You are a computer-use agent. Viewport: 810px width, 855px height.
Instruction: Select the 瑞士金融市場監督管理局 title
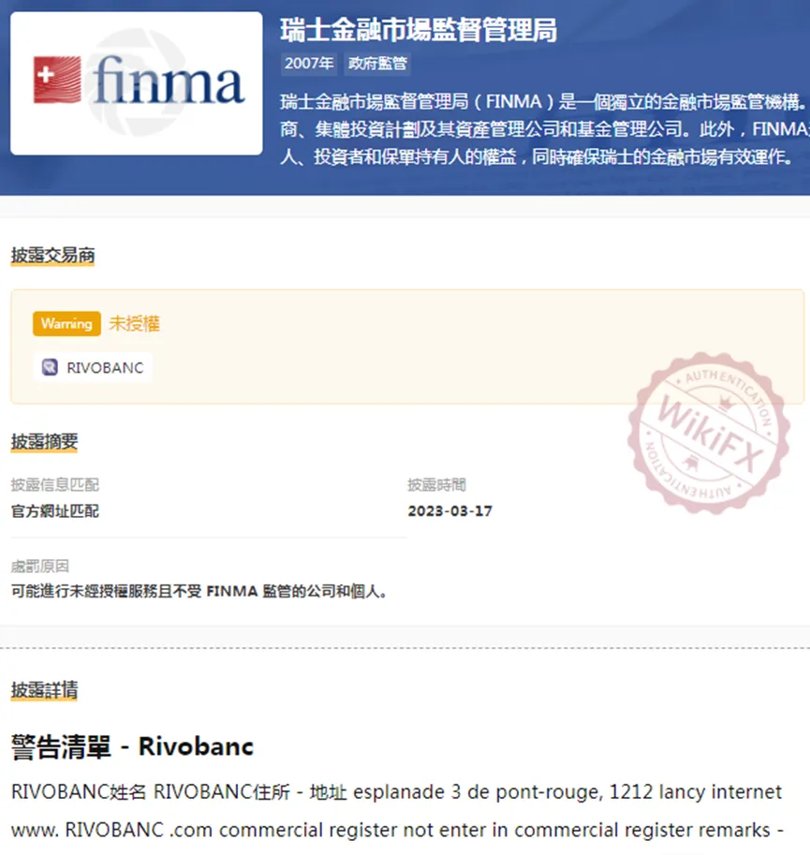pos(419,29)
